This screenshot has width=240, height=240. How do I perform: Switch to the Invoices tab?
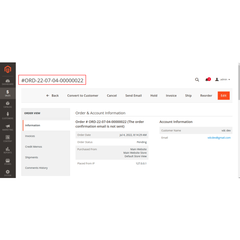click(30, 136)
